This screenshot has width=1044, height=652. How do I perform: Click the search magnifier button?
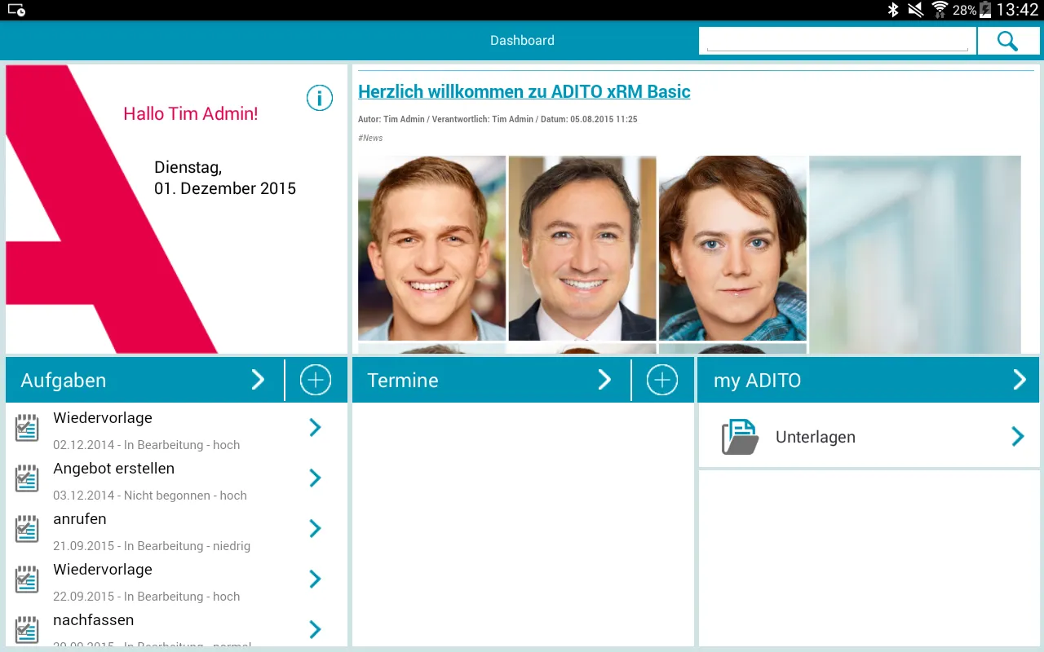pos(1008,41)
